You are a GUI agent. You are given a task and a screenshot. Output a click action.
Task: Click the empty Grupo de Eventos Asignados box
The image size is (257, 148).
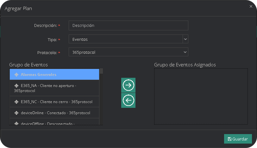(x=201, y=96)
